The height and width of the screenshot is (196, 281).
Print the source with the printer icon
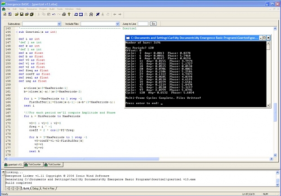click(64, 14)
